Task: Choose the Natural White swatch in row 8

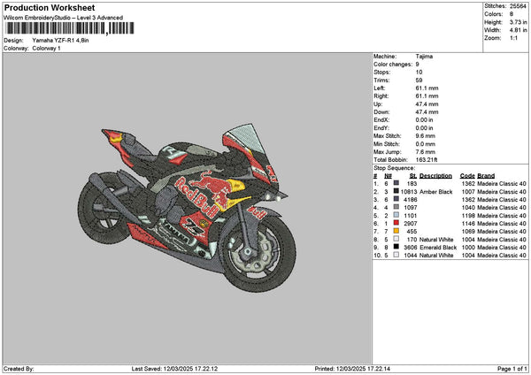Action: (x=396, y=239)
